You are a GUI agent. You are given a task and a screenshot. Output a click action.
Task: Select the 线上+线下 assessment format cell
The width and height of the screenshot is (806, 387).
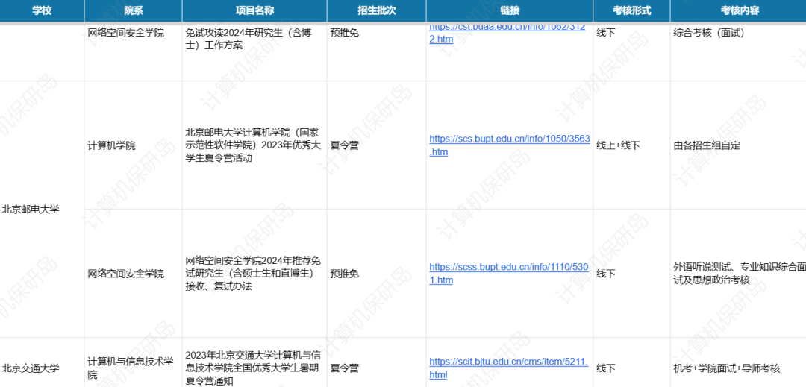(632, 145)
